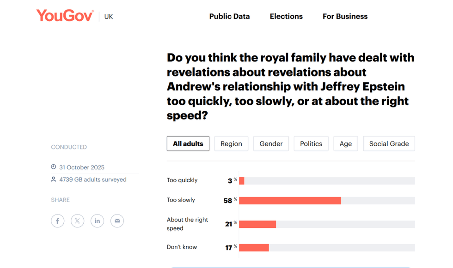Open the For Business section
This screenshot has height=268, width=453.
345,16
